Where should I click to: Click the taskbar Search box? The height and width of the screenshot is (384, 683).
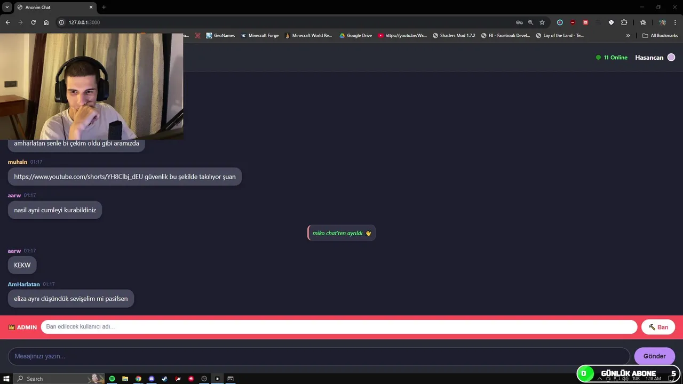pyautogui.click(x=59, y=379)
